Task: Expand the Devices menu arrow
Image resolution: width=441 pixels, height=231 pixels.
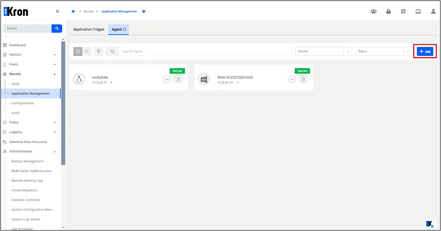Action: [55, 55]
